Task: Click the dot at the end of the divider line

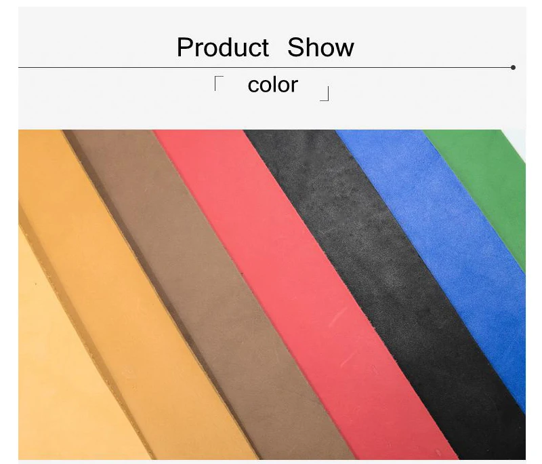Action: coord(513,67)
